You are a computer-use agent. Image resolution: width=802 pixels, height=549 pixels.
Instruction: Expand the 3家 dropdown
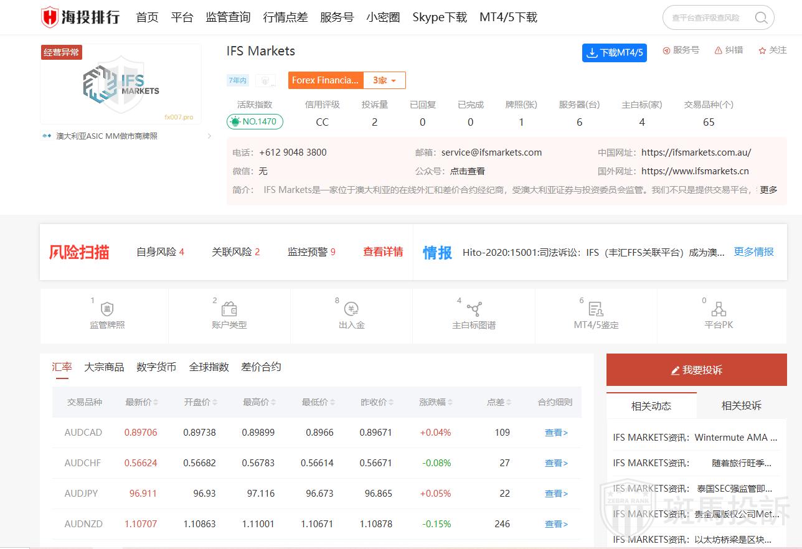click(384, 80)
